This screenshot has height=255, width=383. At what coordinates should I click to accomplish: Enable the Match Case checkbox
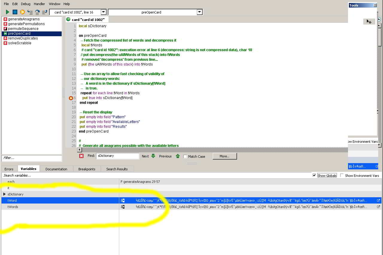[185, 157]
